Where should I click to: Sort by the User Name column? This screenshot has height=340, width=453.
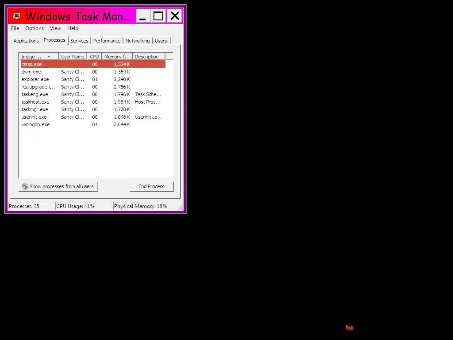(x=73, y=57)
